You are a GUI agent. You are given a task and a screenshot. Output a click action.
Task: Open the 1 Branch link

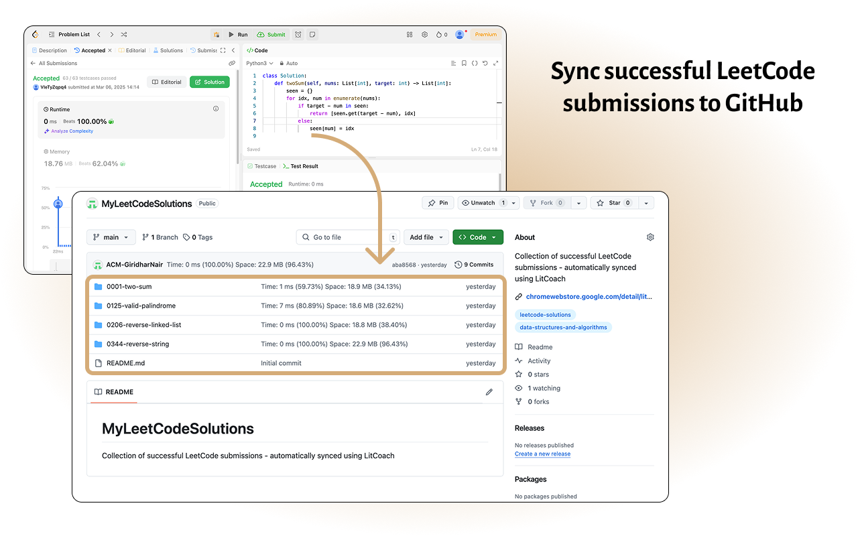pos(160,237)
